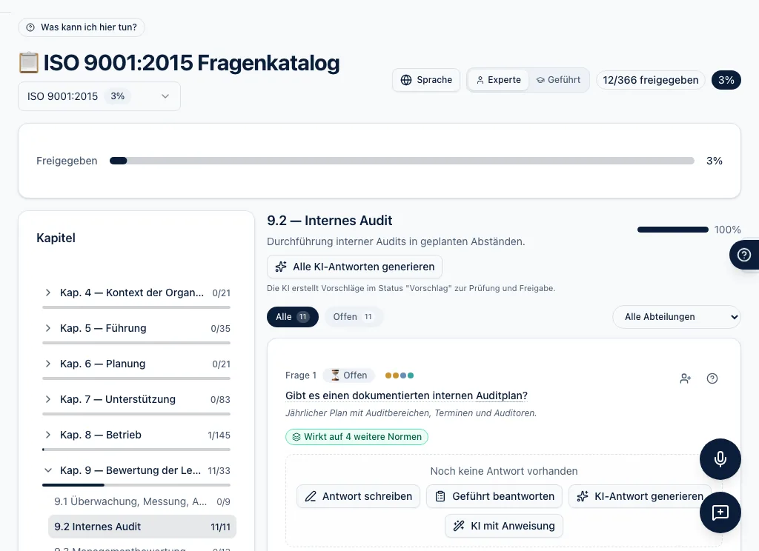Click the dark 3% badge in header

pyautogui.click(x=726, y=80)
